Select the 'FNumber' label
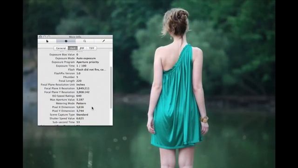Image resolution: width=298 pixels, height=168 pixels. click(x=69, y=77)
